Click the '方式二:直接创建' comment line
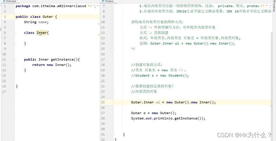This screenshot has width=276, height=141. coord(154,33)
